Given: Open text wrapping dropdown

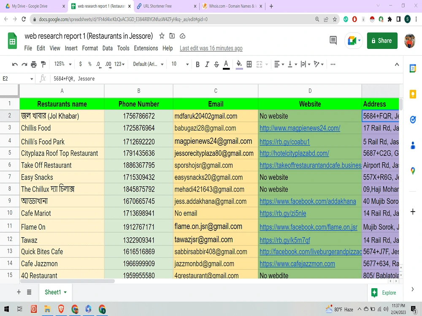Looking at the screenshot, I should pos(306,64).
